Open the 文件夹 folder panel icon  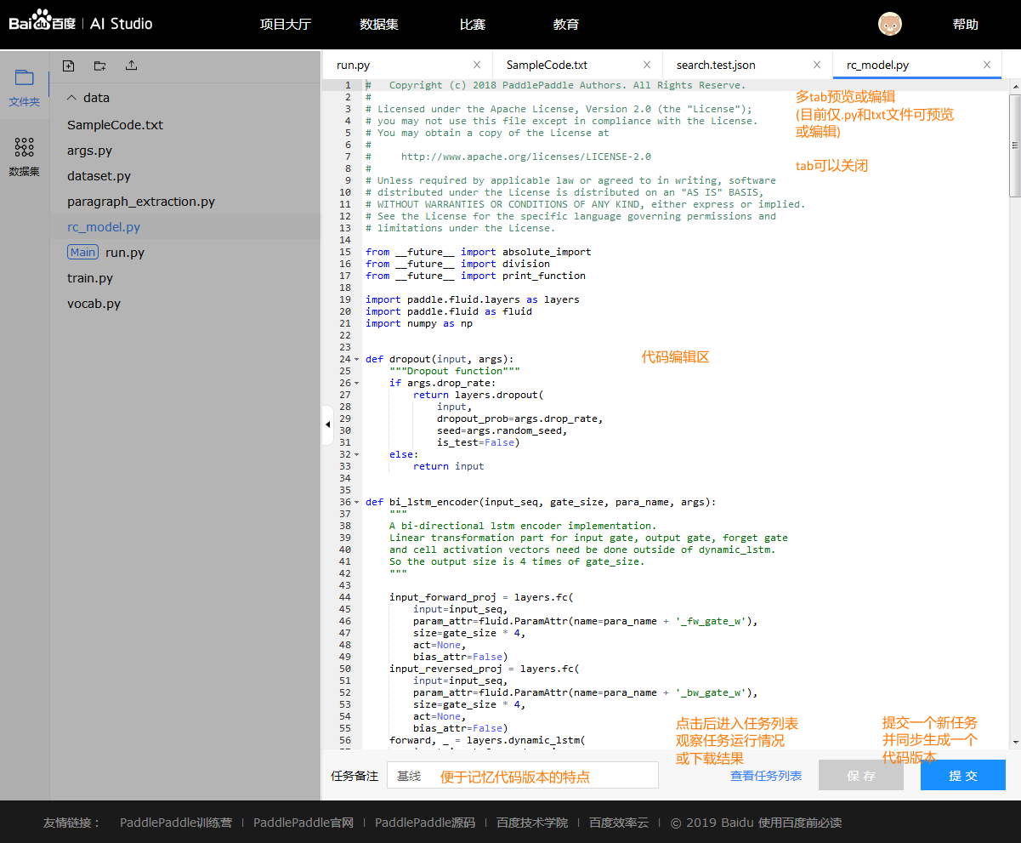pos(25,78)
